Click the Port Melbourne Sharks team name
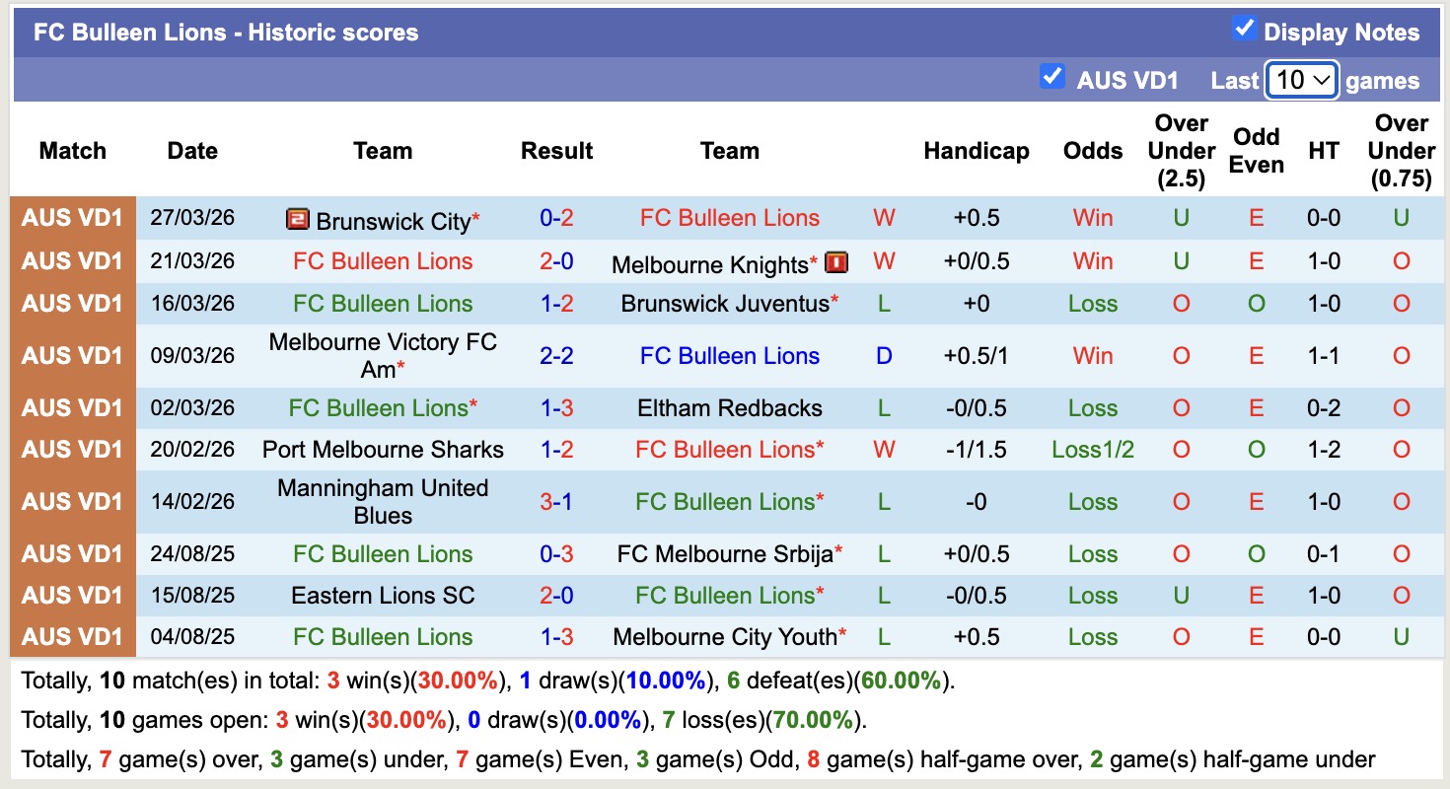1450x789 pixels. click(383, 449)
